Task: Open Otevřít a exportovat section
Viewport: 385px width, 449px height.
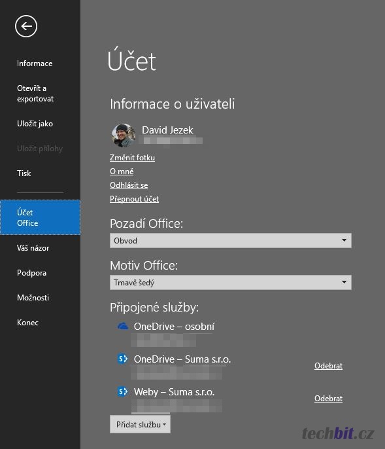Action: (x=35, y=94)
